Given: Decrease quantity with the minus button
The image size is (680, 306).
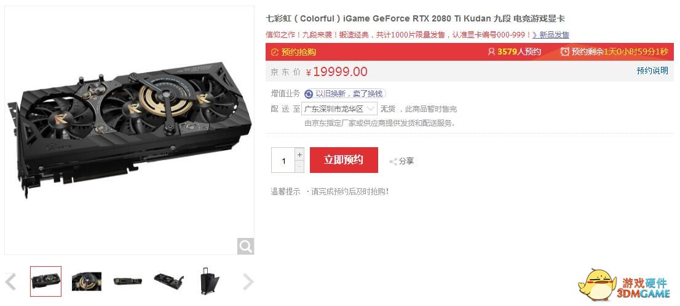Looking at the screenshot, I should pos(299,166).
